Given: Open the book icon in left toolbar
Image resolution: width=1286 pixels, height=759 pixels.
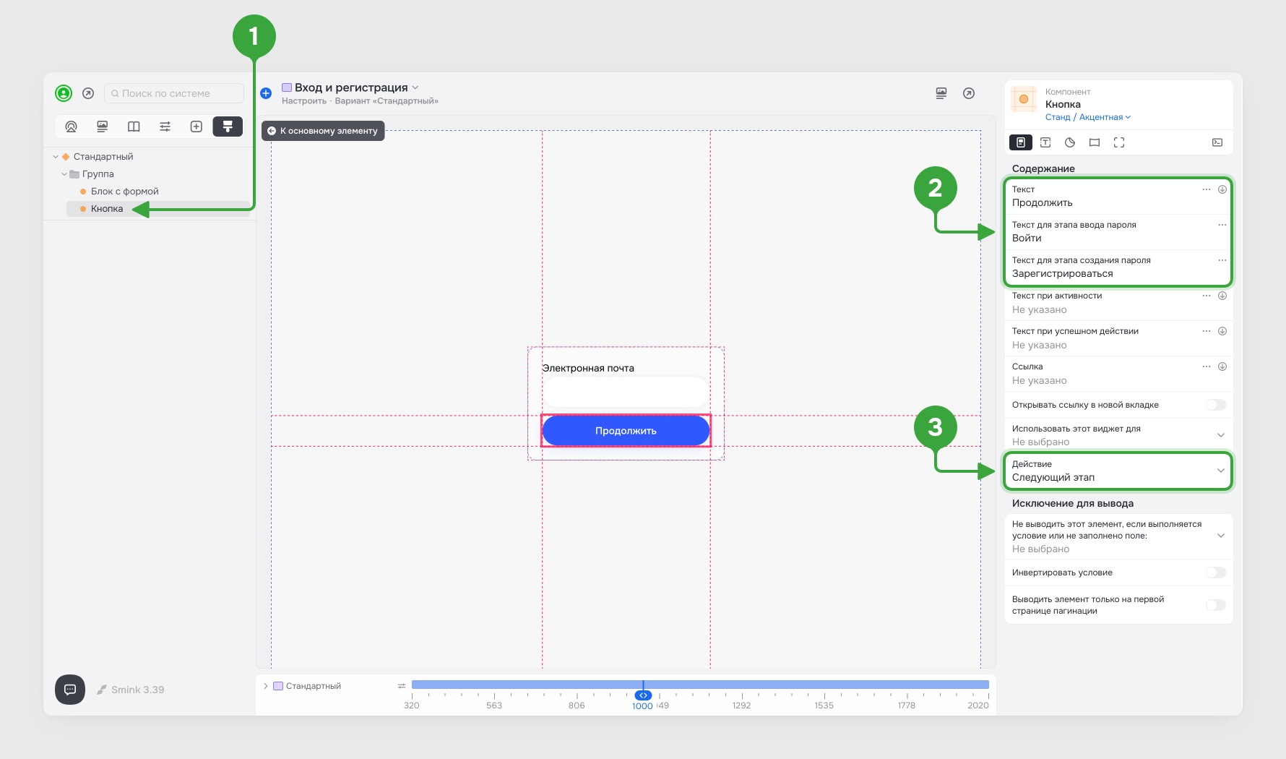Looking at the screenshot, I should (134, 126).
